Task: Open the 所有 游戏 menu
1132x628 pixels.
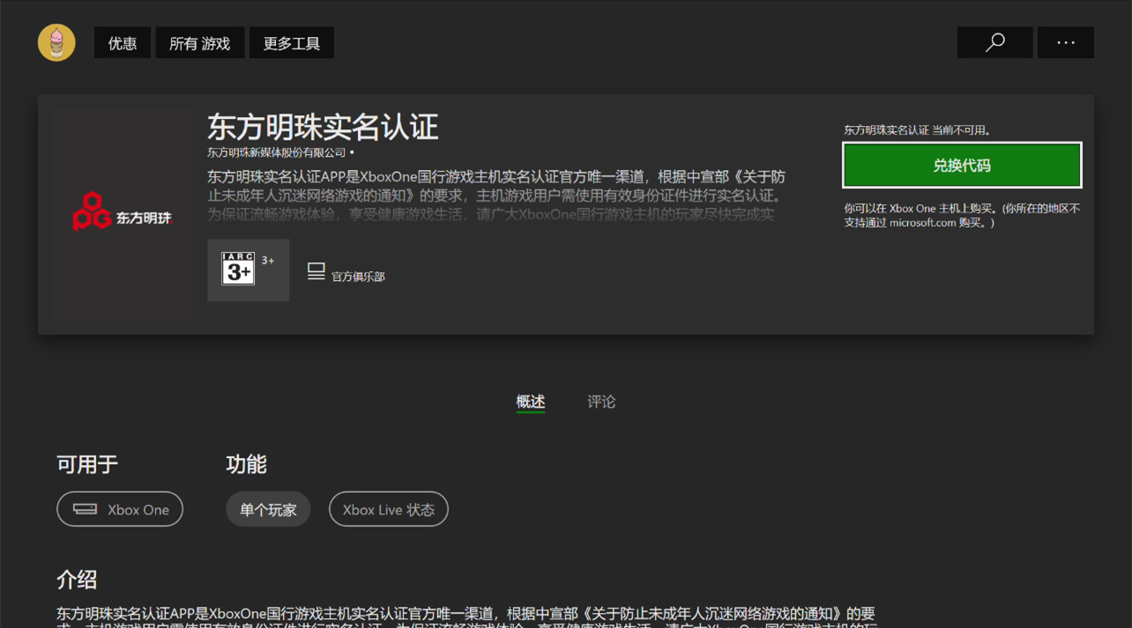Action: coord(200,43)
